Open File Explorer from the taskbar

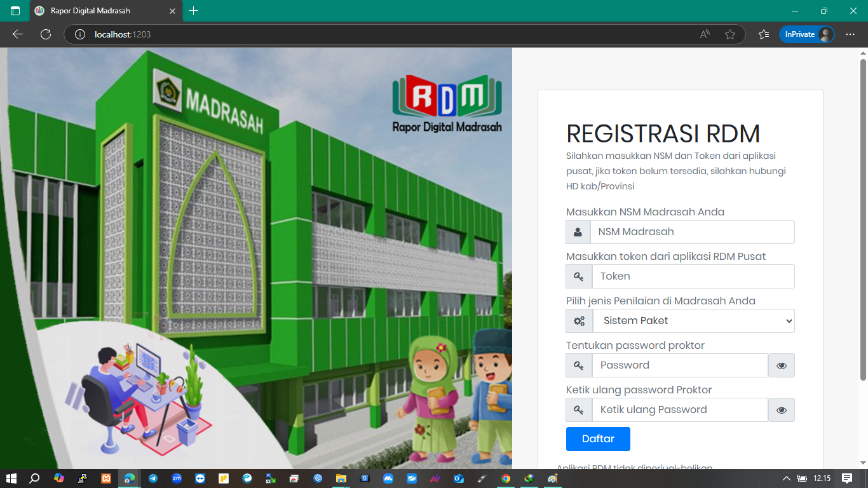[341, 478]
